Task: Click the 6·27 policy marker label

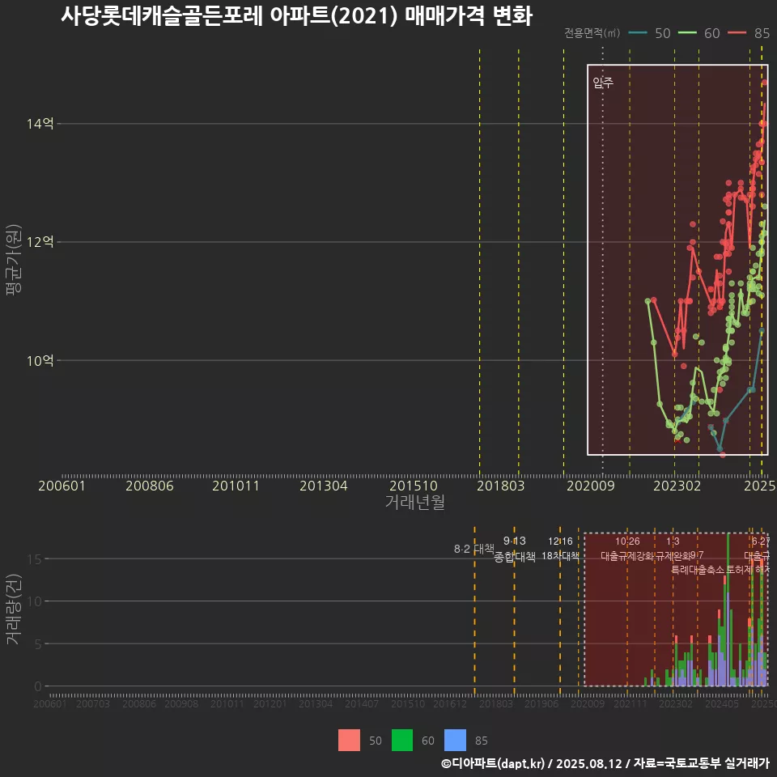Action: [761, 541]
